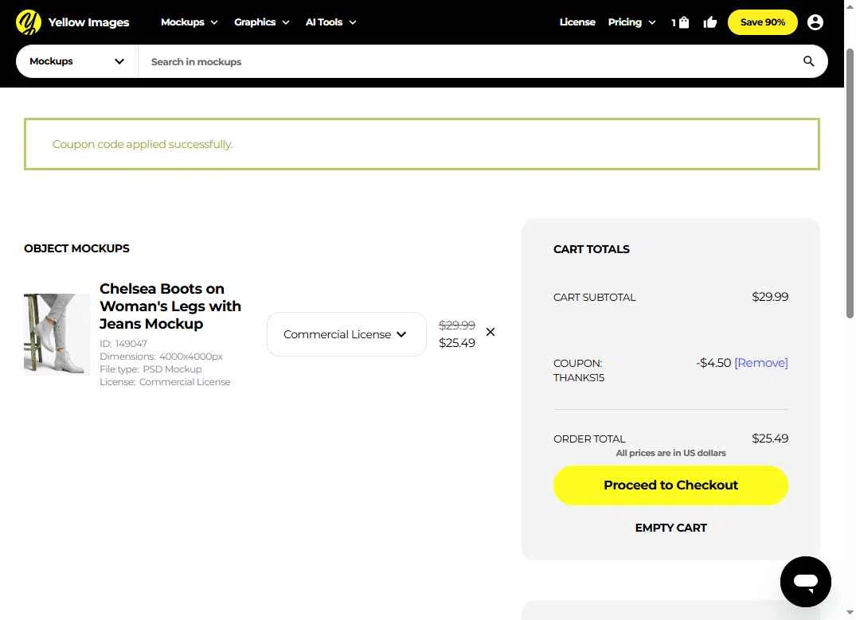Click the thumbs-up icon in header
The height and width of the screenshot is (620, 856).
[709, 22]
